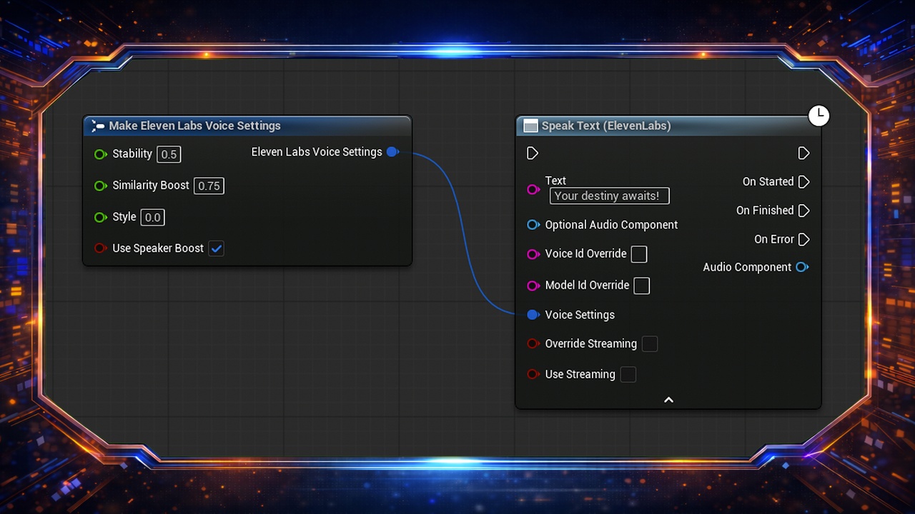Click the Use Streaming pin
The height and width of the screenshot is (514, 915).
533,374
